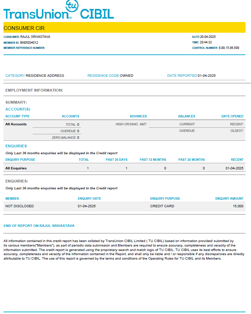Click the EMPLOYMENT INFORMATION heading
This screenshot has height=314, width=251.
[34, 90]
